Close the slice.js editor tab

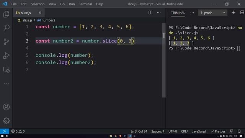[x=40, y=13]
